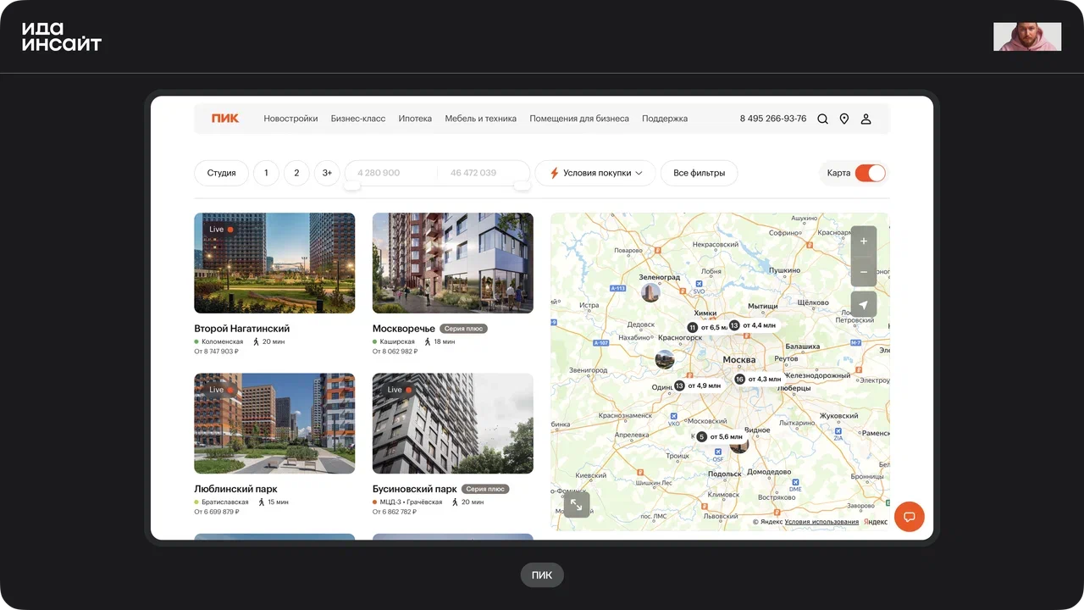Open Помещения для бизнеса section
This screenshot has width=1084, height=610.
tap(579, 119)
